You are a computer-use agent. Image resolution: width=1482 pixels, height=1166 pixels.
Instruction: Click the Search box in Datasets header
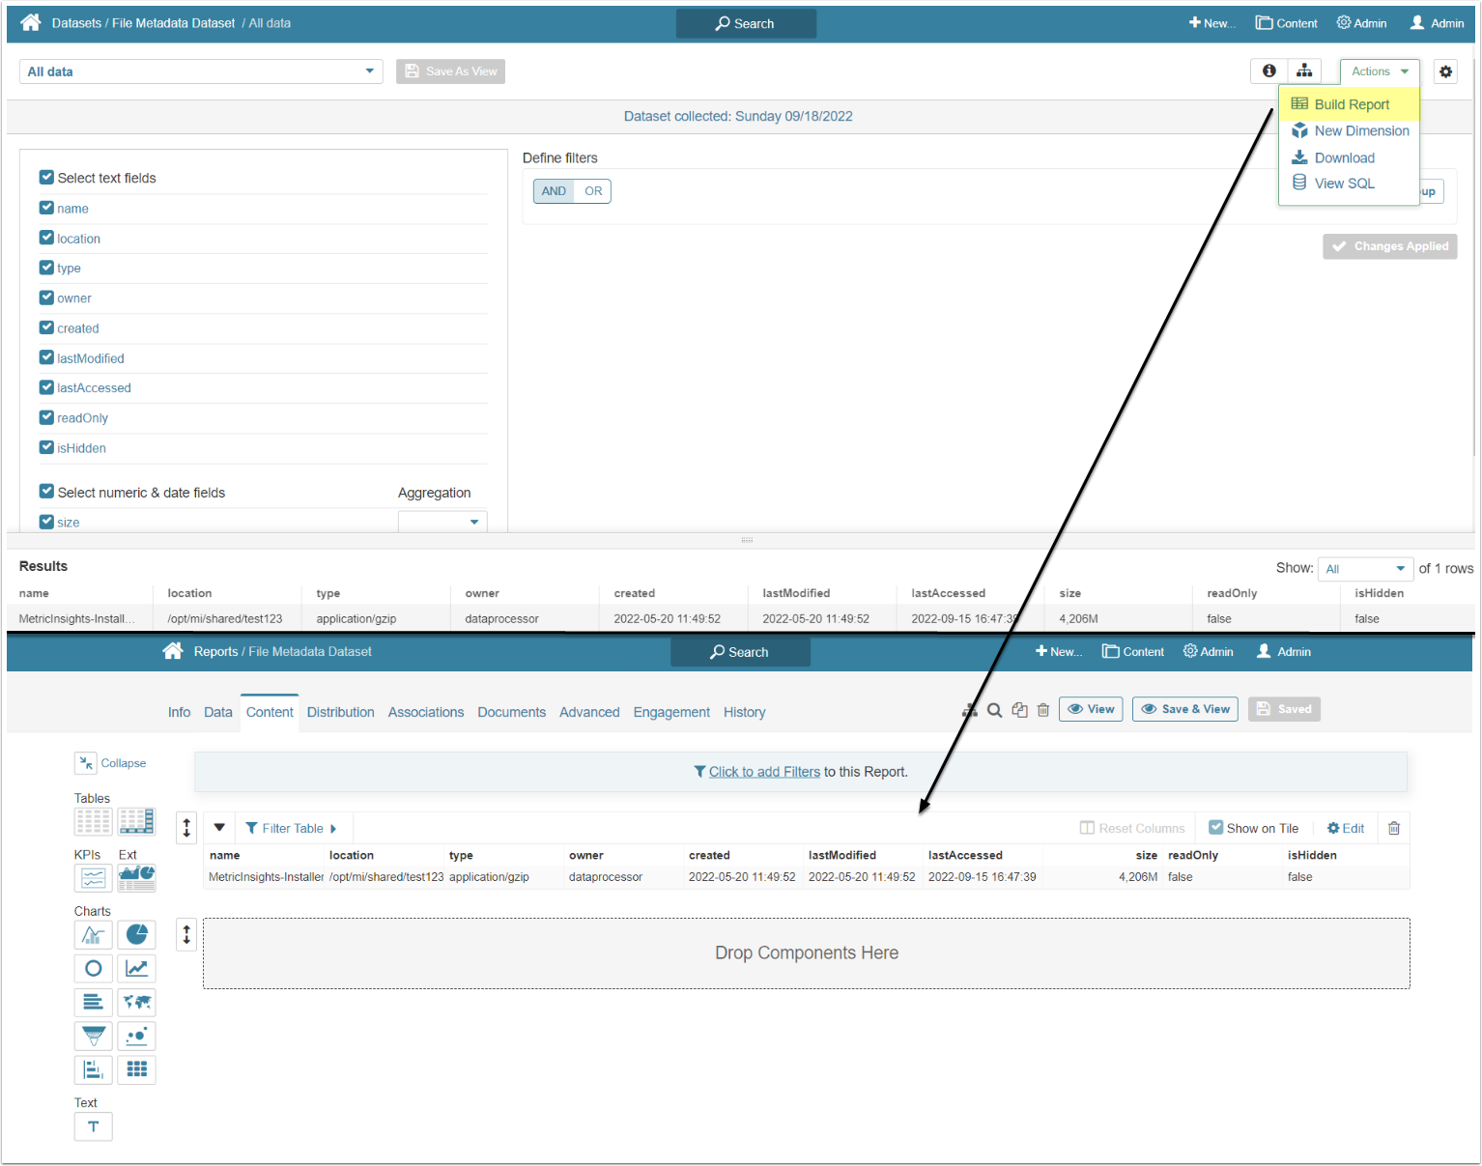tap(746, 23)
